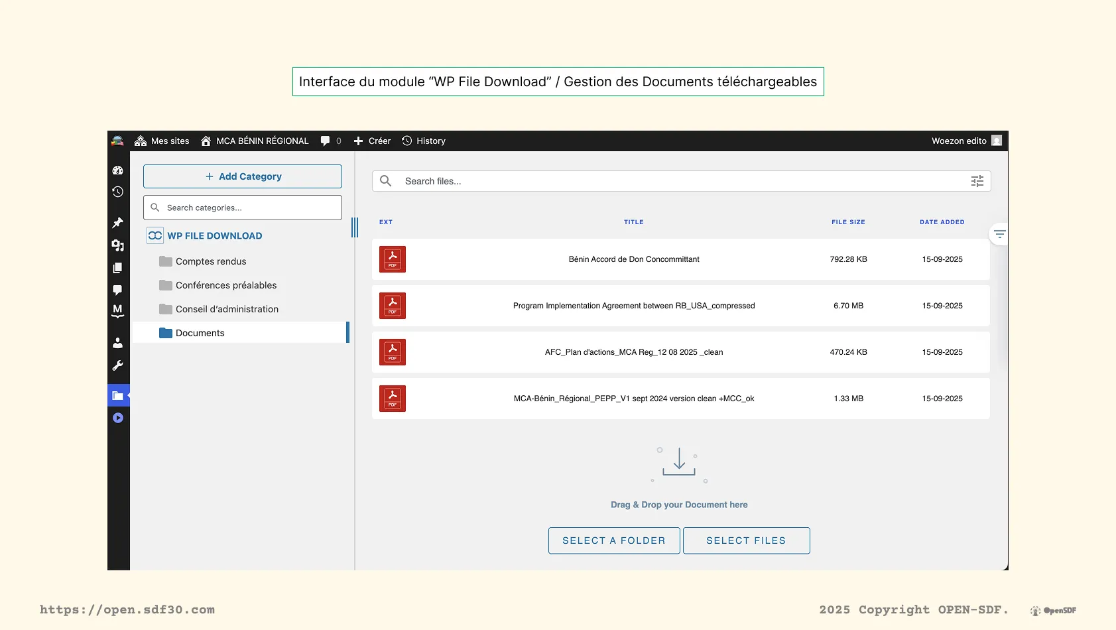Image resolution: width=1116 pixels, height=630 pixels.
Task: Select the Comptes rendus folder
Action: (x=210, y=261)
